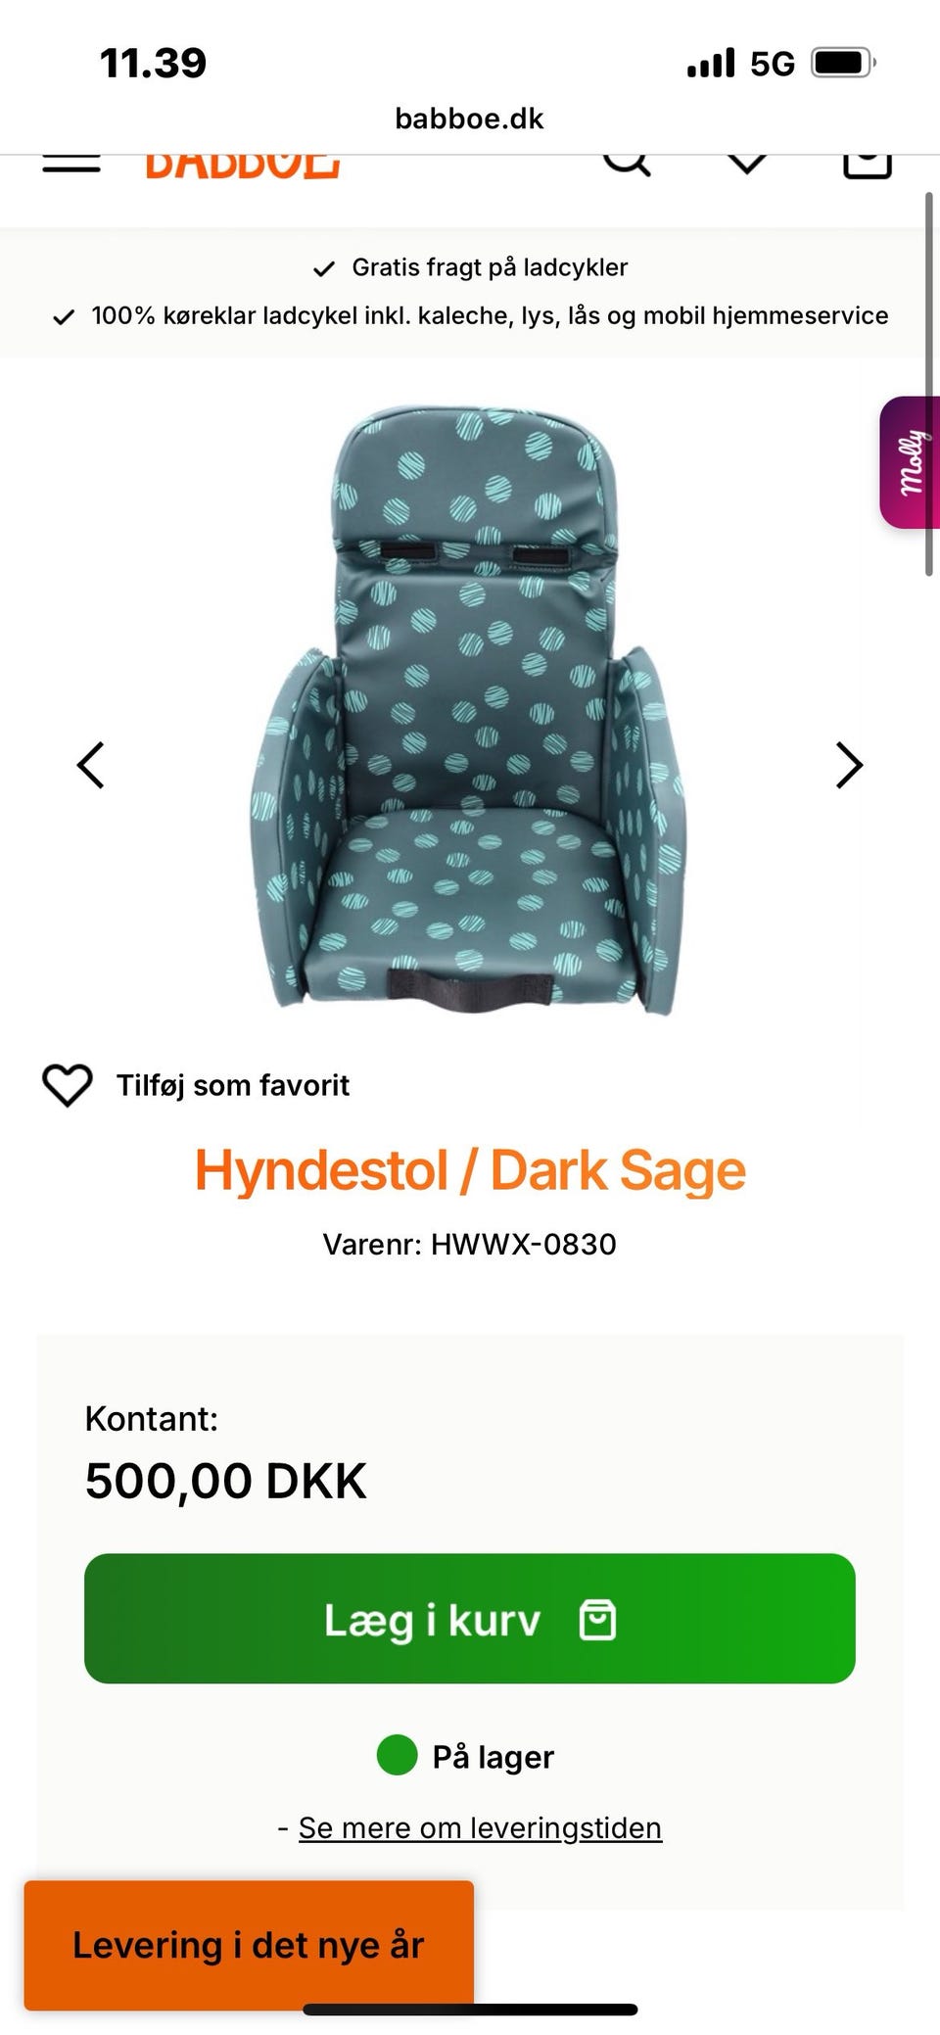Click the page scrollbar on right edge
The height and width of the screenshot is (2035, 940).
point(929,384)
